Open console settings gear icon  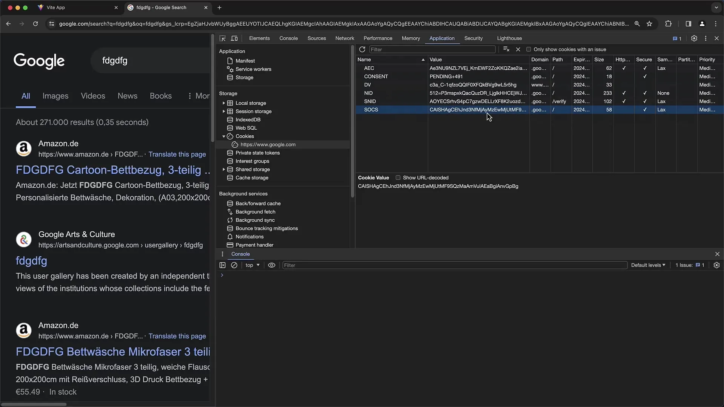(x=716, y=265)
